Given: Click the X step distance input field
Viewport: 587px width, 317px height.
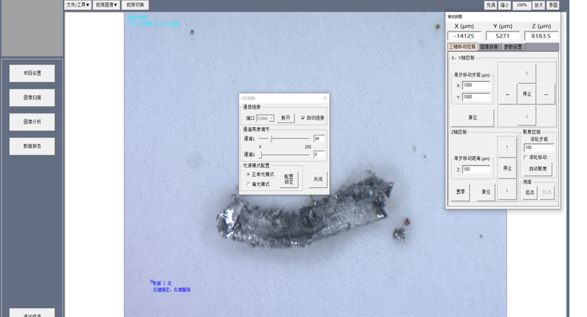Looking at the screenshot, I should coord(476,85).
